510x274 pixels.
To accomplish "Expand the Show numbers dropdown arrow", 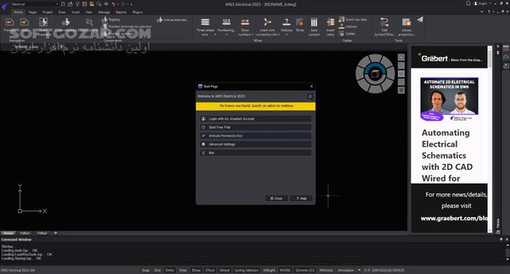I will [253, 34].
